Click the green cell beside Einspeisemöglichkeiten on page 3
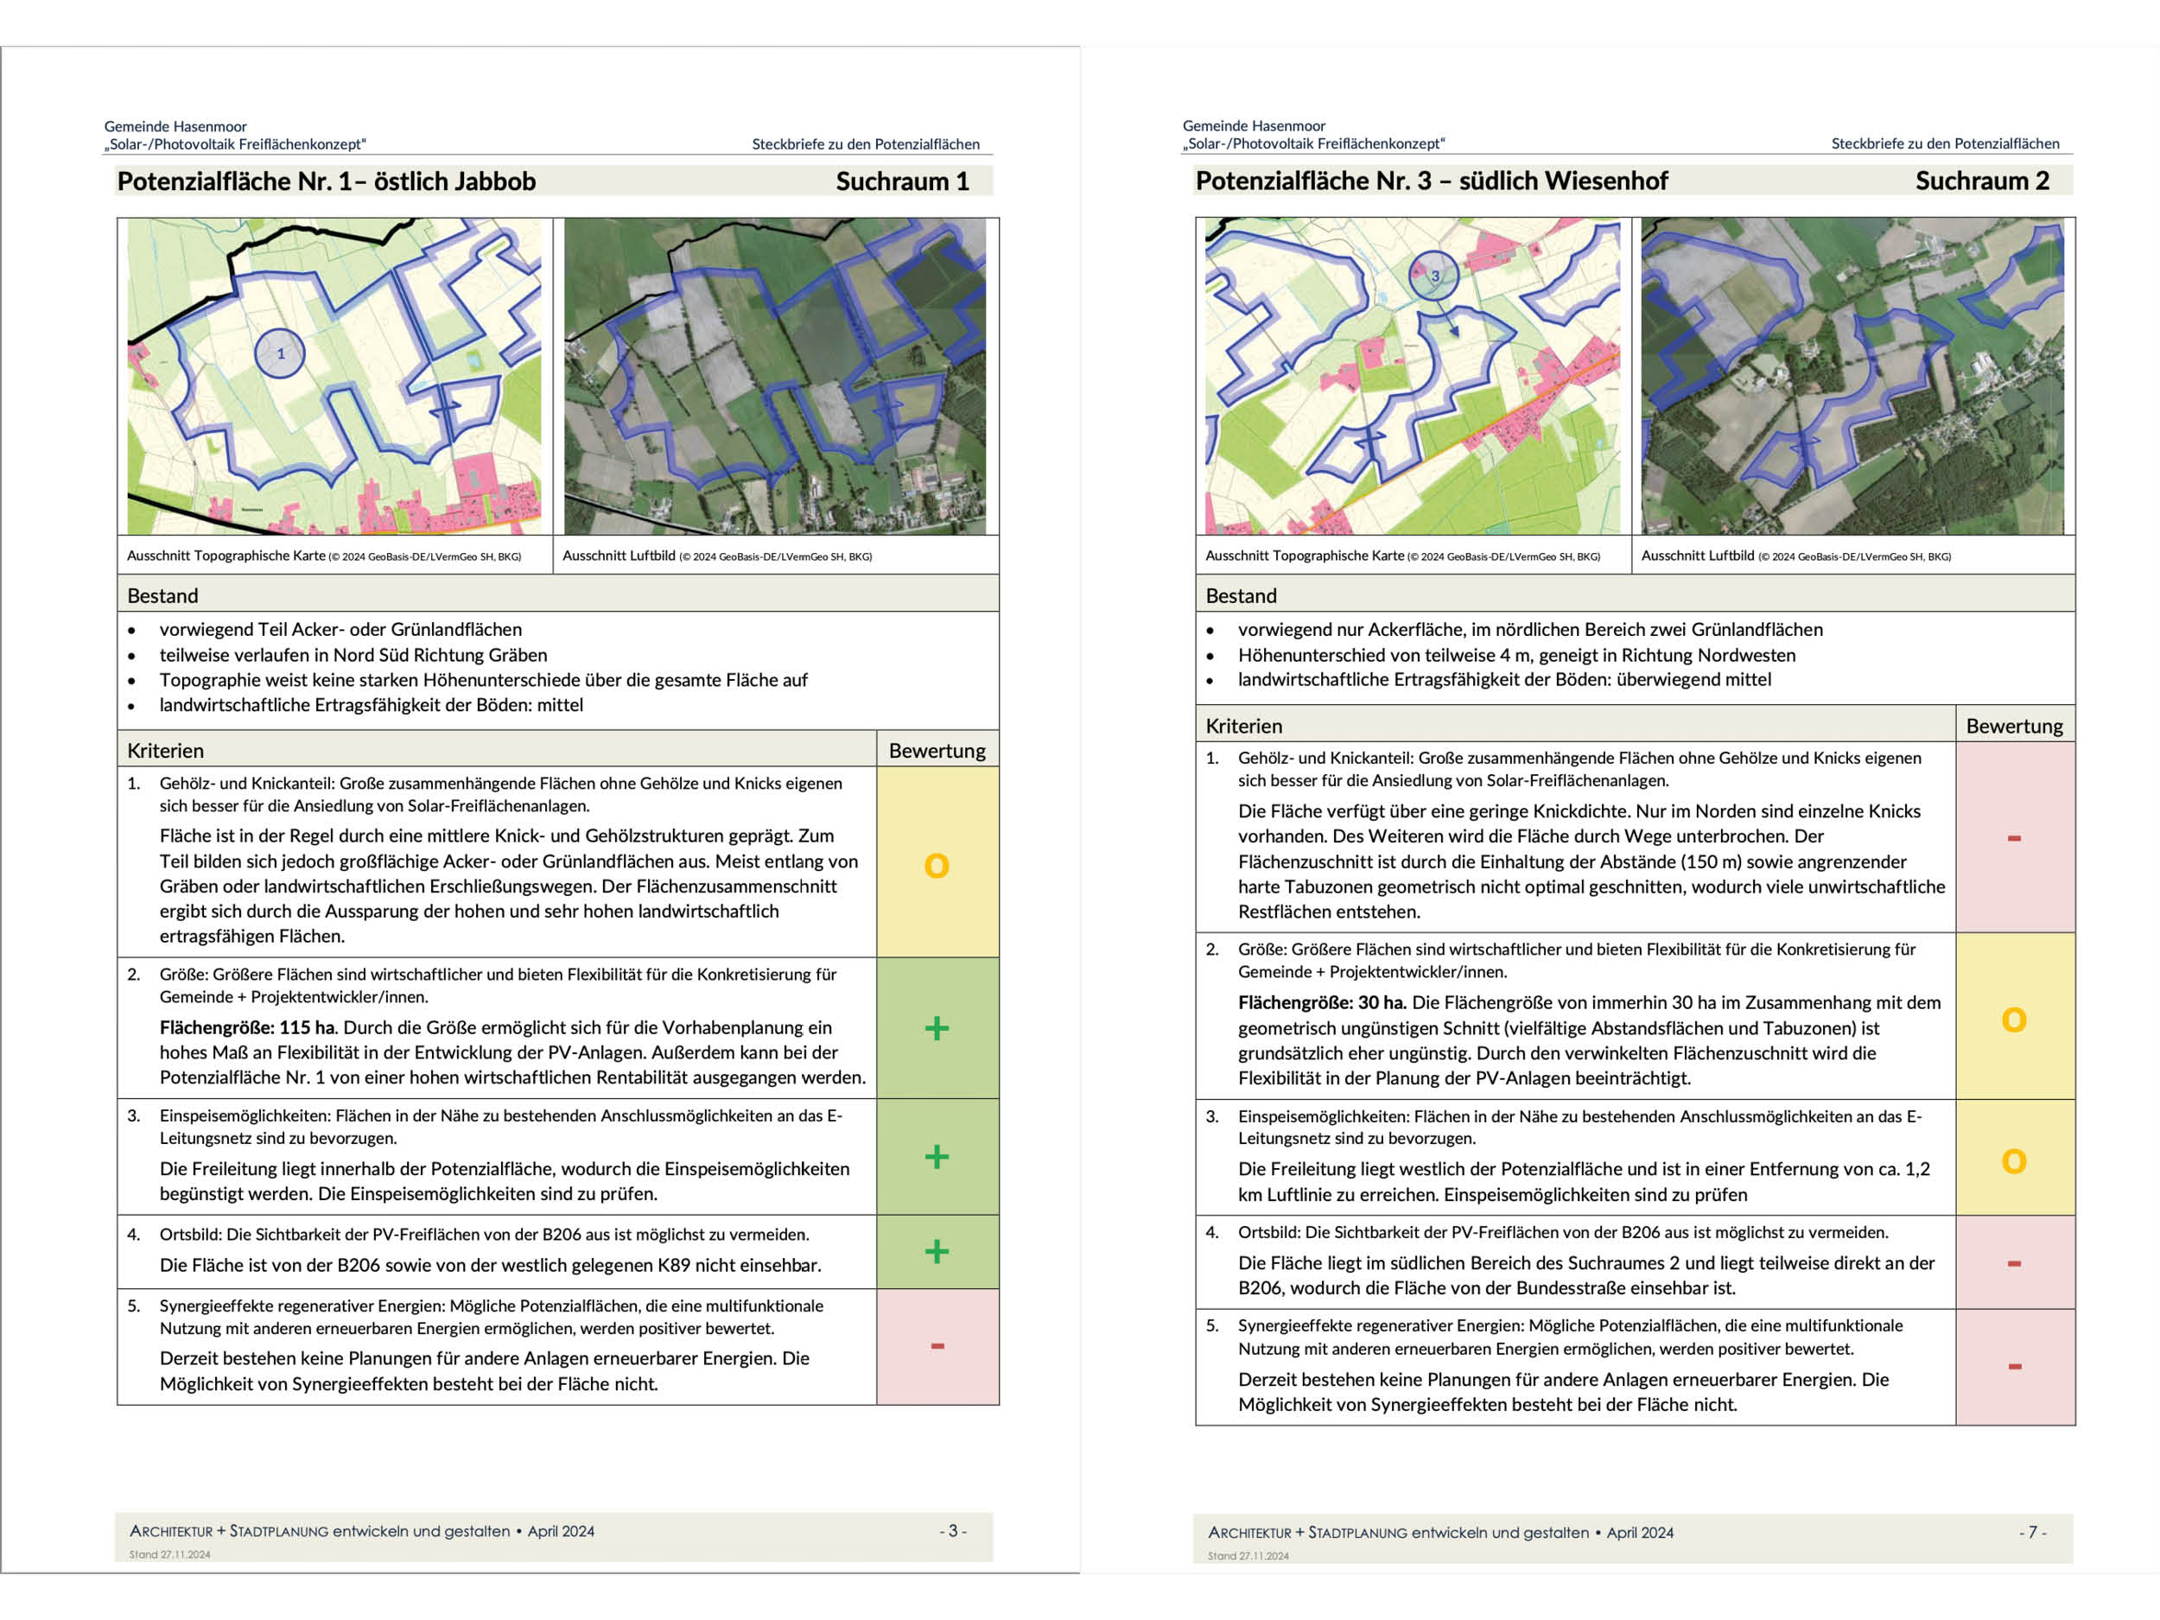 pos(937,1157)
